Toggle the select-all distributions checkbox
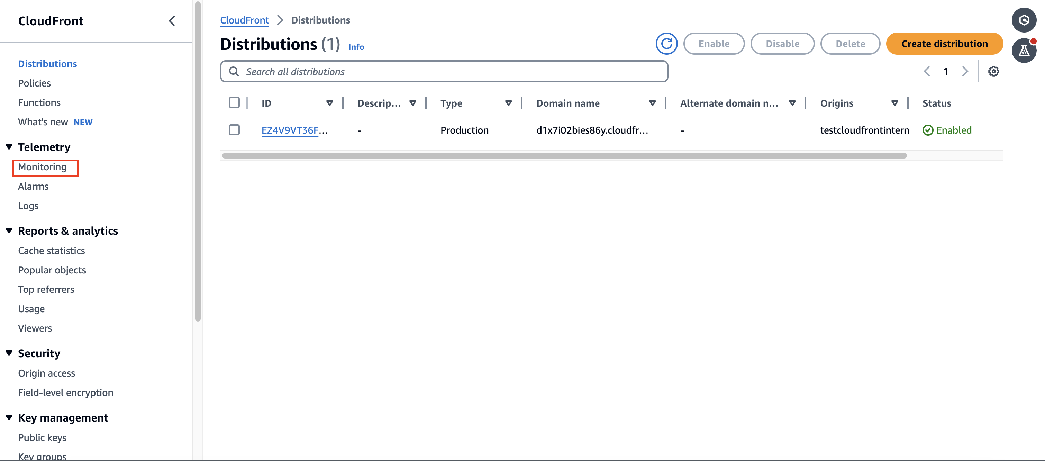This screenshot has width=1045, height=461. pos(234,103)
